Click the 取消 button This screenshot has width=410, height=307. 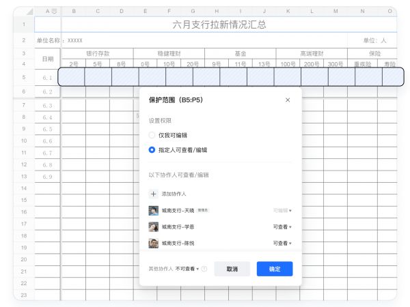click(232, 269)
